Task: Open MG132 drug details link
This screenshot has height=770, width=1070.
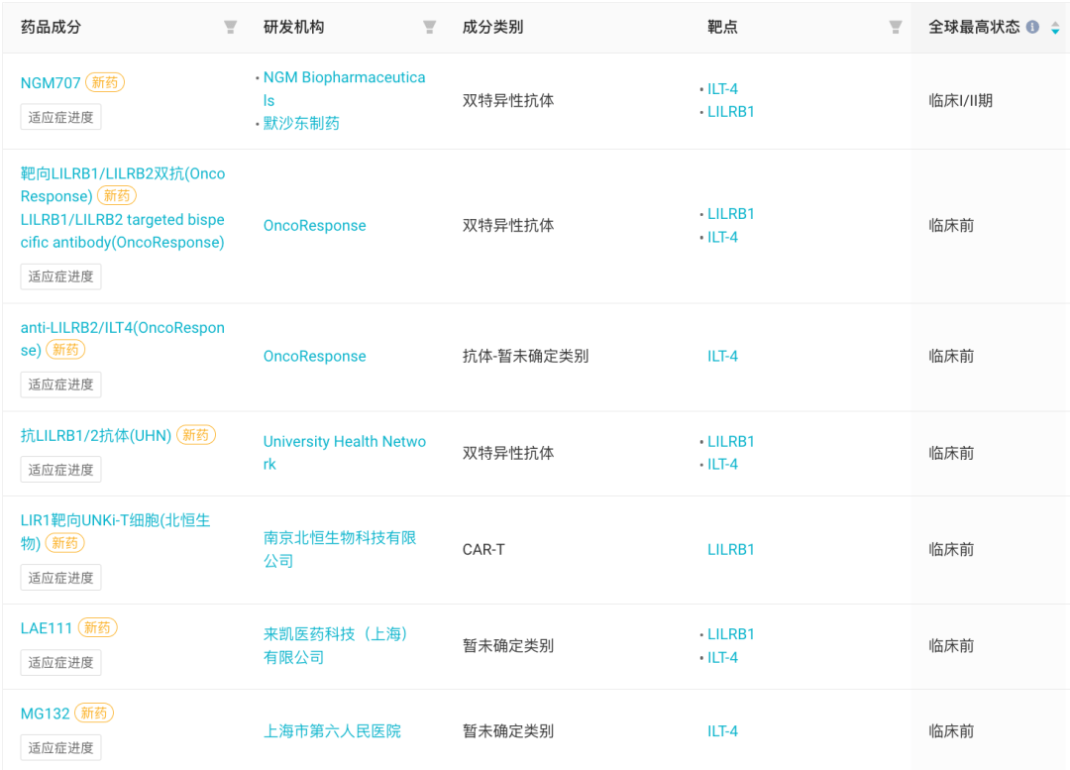Action: 47,714
